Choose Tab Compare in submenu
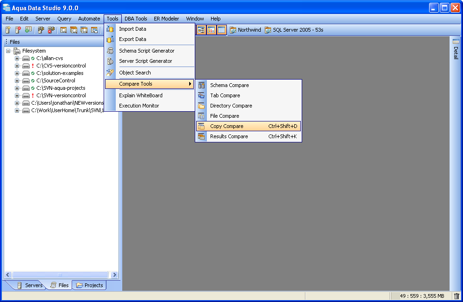The image size is (463, 302). pyautogui.click(x=248, y=95)
